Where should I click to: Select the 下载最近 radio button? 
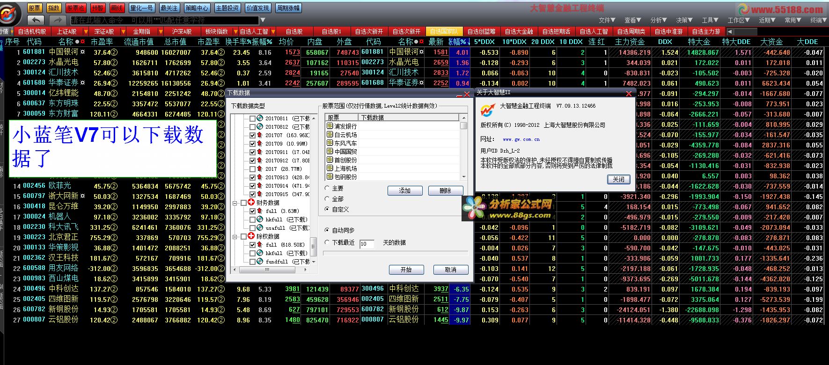pos(327,242)
